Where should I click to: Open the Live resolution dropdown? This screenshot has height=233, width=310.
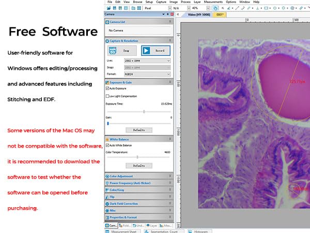tap(147, 61)
